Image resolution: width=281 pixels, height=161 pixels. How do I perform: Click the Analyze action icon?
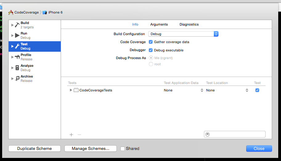pos(17,68)
